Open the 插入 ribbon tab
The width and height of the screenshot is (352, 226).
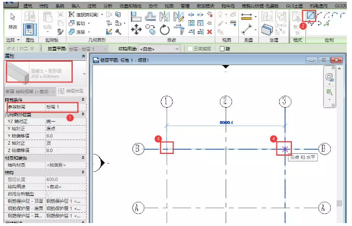click(x=76, y=6)
